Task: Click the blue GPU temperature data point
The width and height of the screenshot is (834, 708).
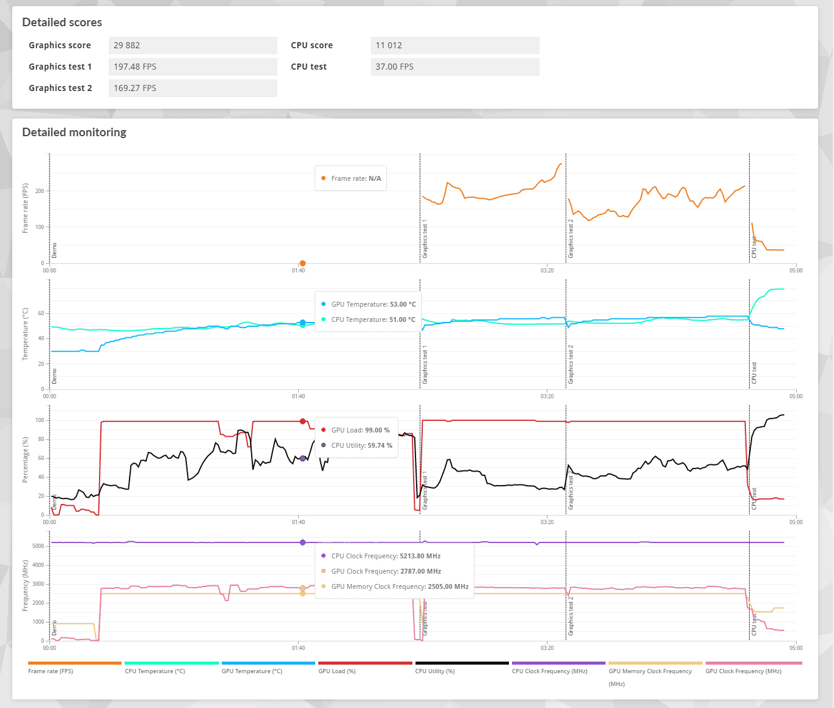Action: tap(302, 322)
